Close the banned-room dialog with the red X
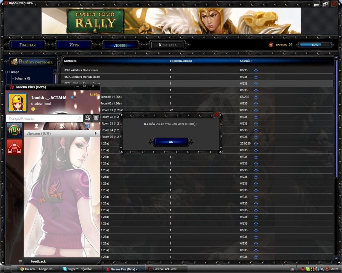The width and height of the screenshot is (342, 273). 216,115
